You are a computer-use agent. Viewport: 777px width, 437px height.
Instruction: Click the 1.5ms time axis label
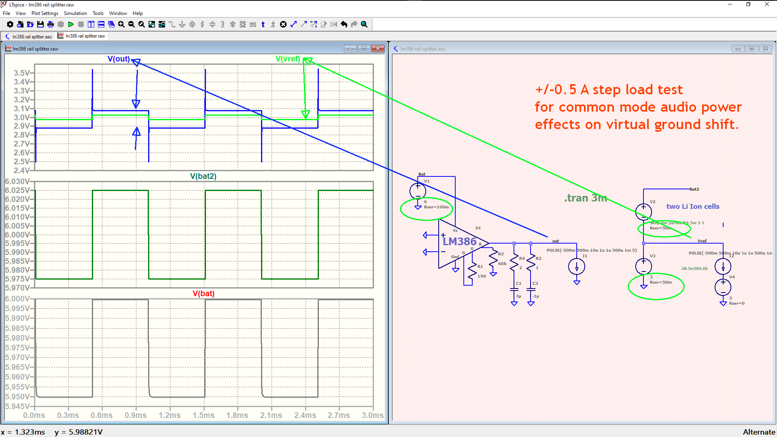pyautogui.click(x=204, y=416)
